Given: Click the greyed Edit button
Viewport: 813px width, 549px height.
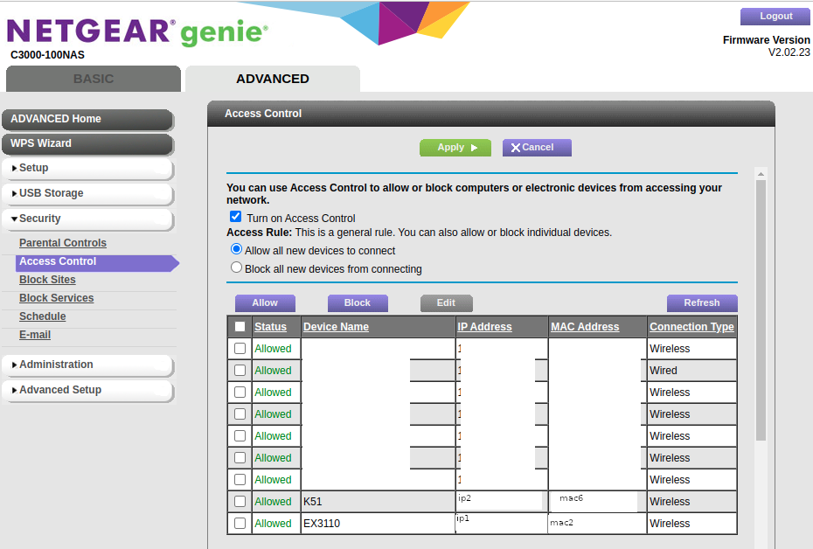Looking at the screenshot, I should pyautogui.click(x=446, y=303).
